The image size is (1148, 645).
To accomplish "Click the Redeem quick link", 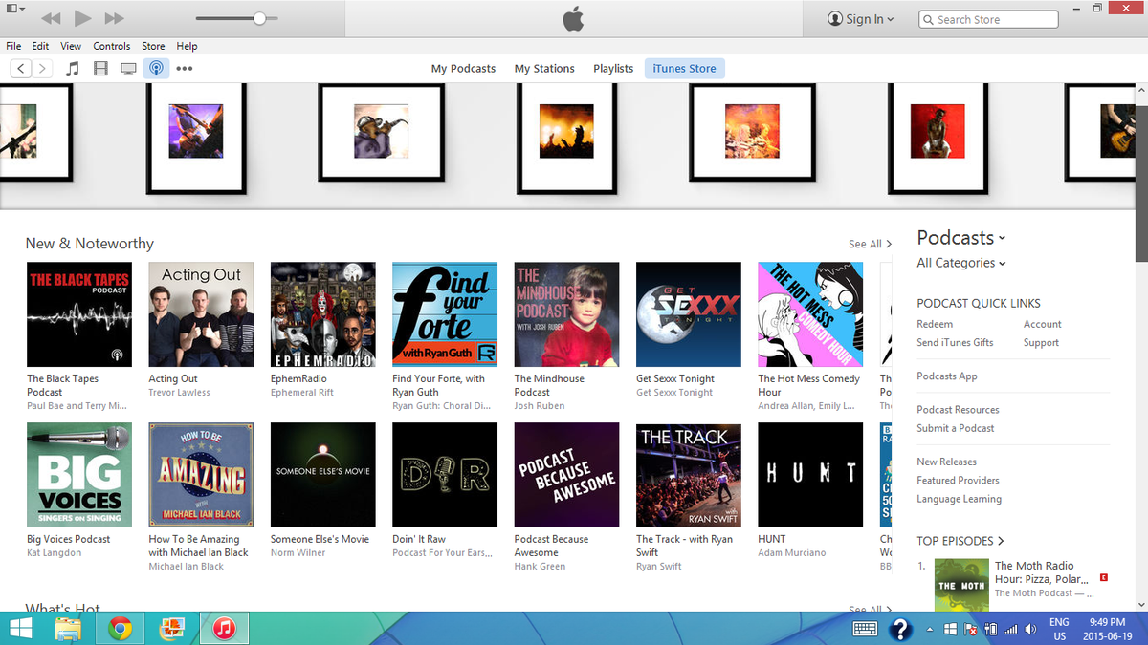I will click(935, 325).
